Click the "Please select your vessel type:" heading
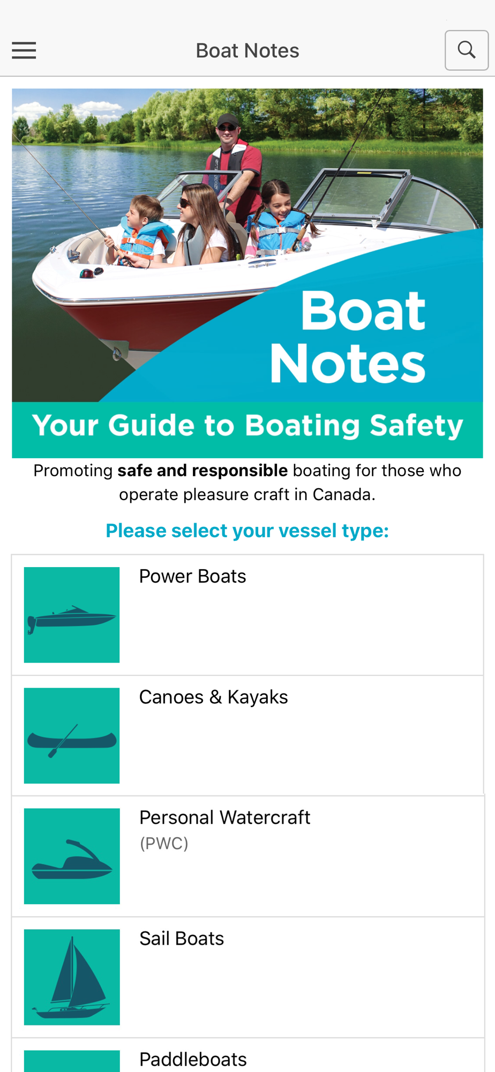Image resolution: width=495 pixels, height=1072 pixels. pyautogui.click(x=247, y=531)
